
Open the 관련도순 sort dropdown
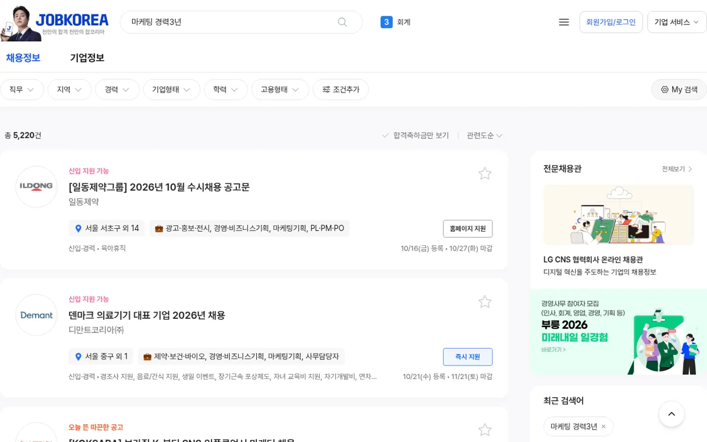484,136
